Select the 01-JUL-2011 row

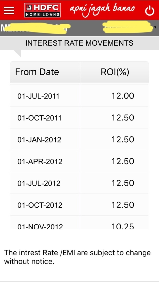(x=79, y=96)
